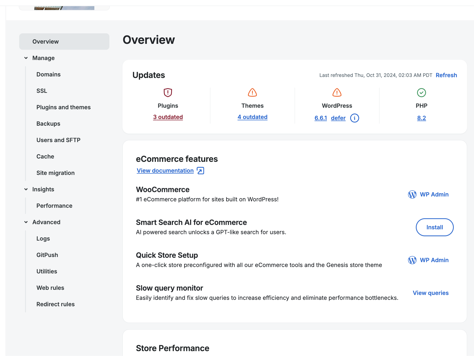
Task: Open the 3 outdated plugins link
Action: 168,117
